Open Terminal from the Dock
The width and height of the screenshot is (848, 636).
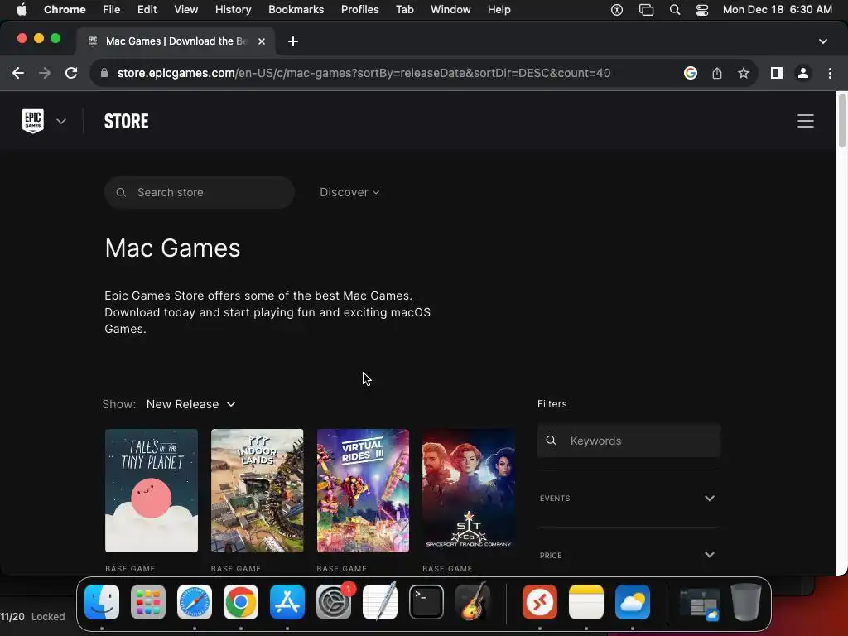(x=426, y=602)
